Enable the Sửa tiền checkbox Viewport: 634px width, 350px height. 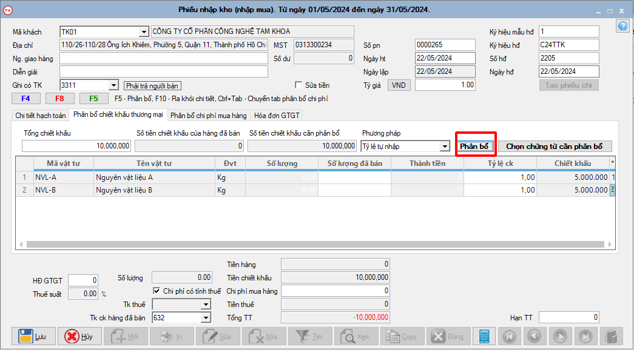298,85
